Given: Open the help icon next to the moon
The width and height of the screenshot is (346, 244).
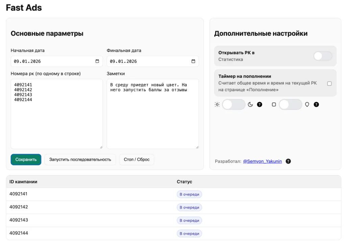Looking at the screenshot, I should pos(259,104).
